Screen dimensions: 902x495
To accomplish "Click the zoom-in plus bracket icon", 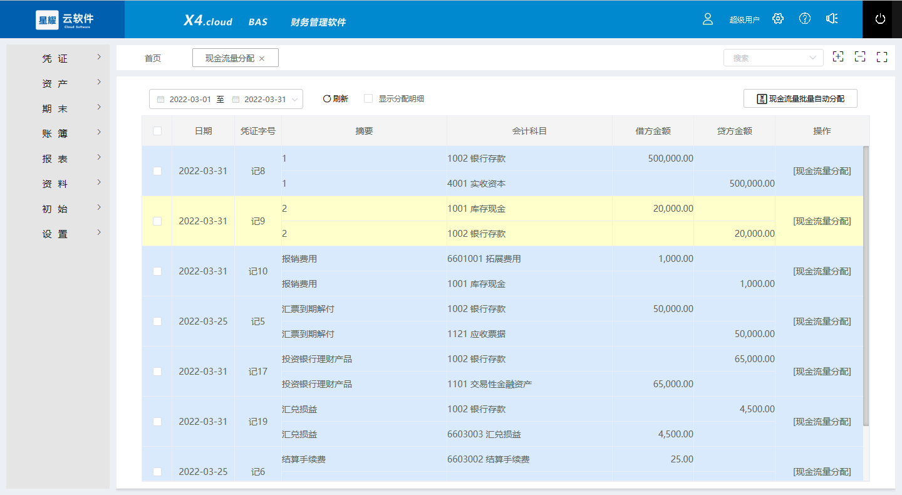I will (x=838, y=56).
